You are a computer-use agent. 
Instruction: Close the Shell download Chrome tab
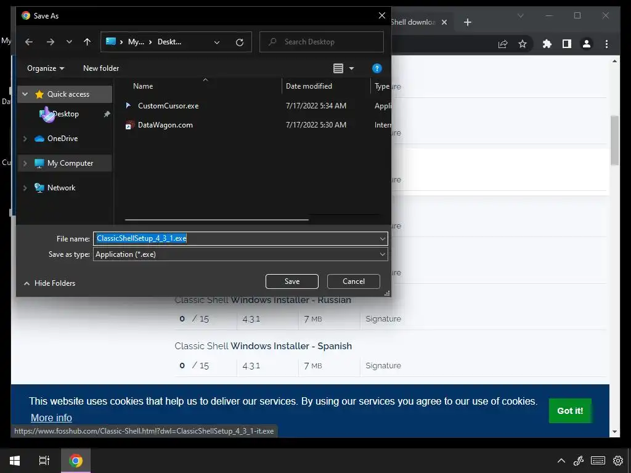coord(444,22)
